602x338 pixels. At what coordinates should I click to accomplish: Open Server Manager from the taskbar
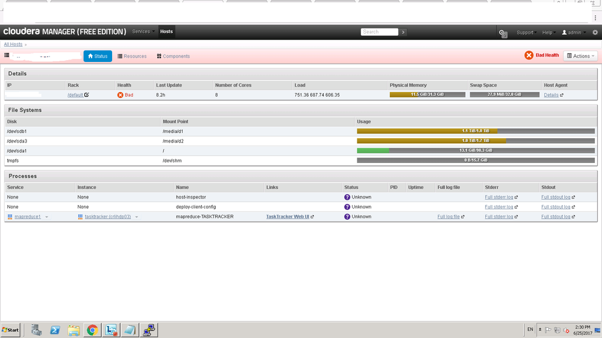37,330
